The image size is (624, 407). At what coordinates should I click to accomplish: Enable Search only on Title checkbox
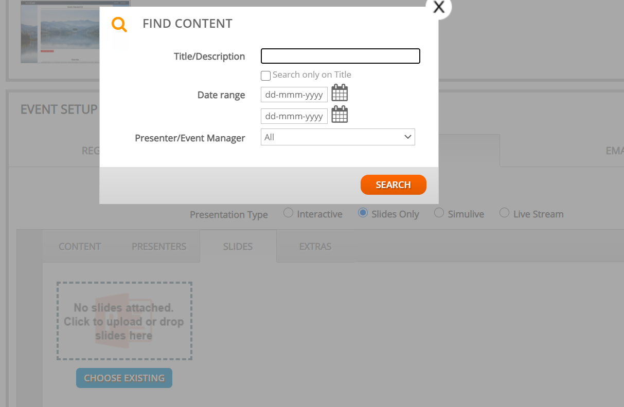tap(265, 76)
